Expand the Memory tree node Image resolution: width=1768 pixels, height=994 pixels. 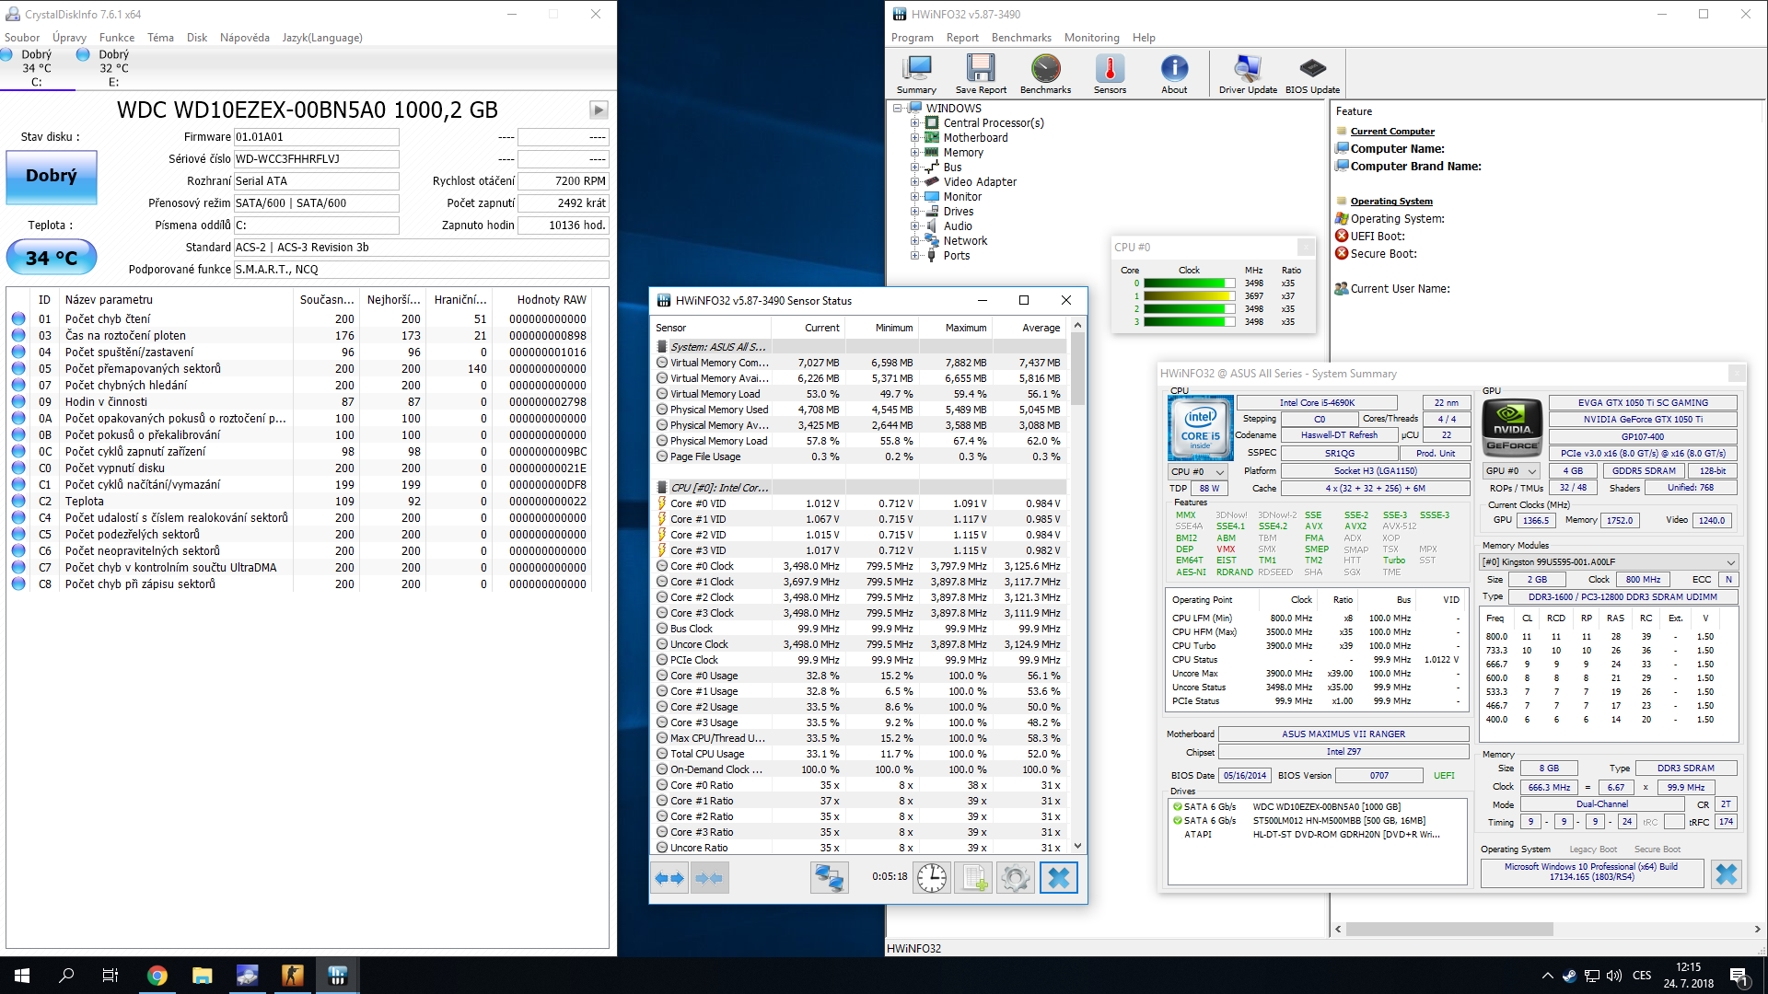(x=915, y=153)
